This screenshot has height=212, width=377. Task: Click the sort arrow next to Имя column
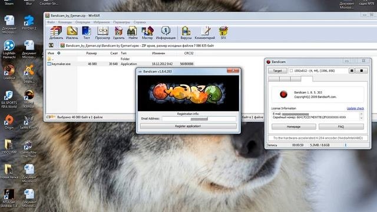pyautogui.click(x=59, y=53)
